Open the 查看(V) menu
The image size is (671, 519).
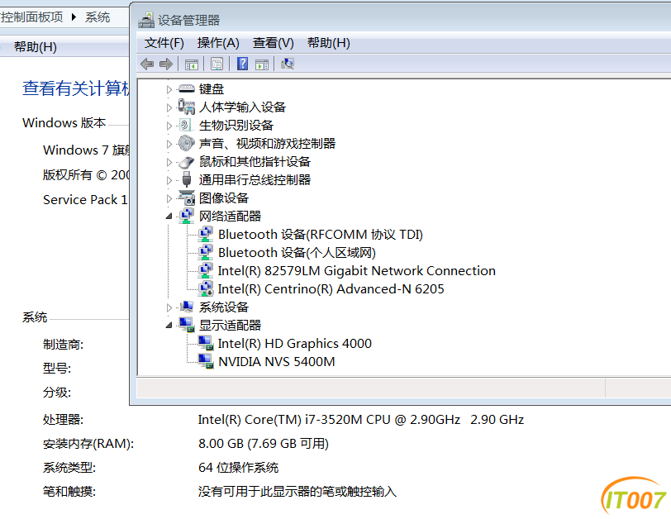[x=273, y=43]
